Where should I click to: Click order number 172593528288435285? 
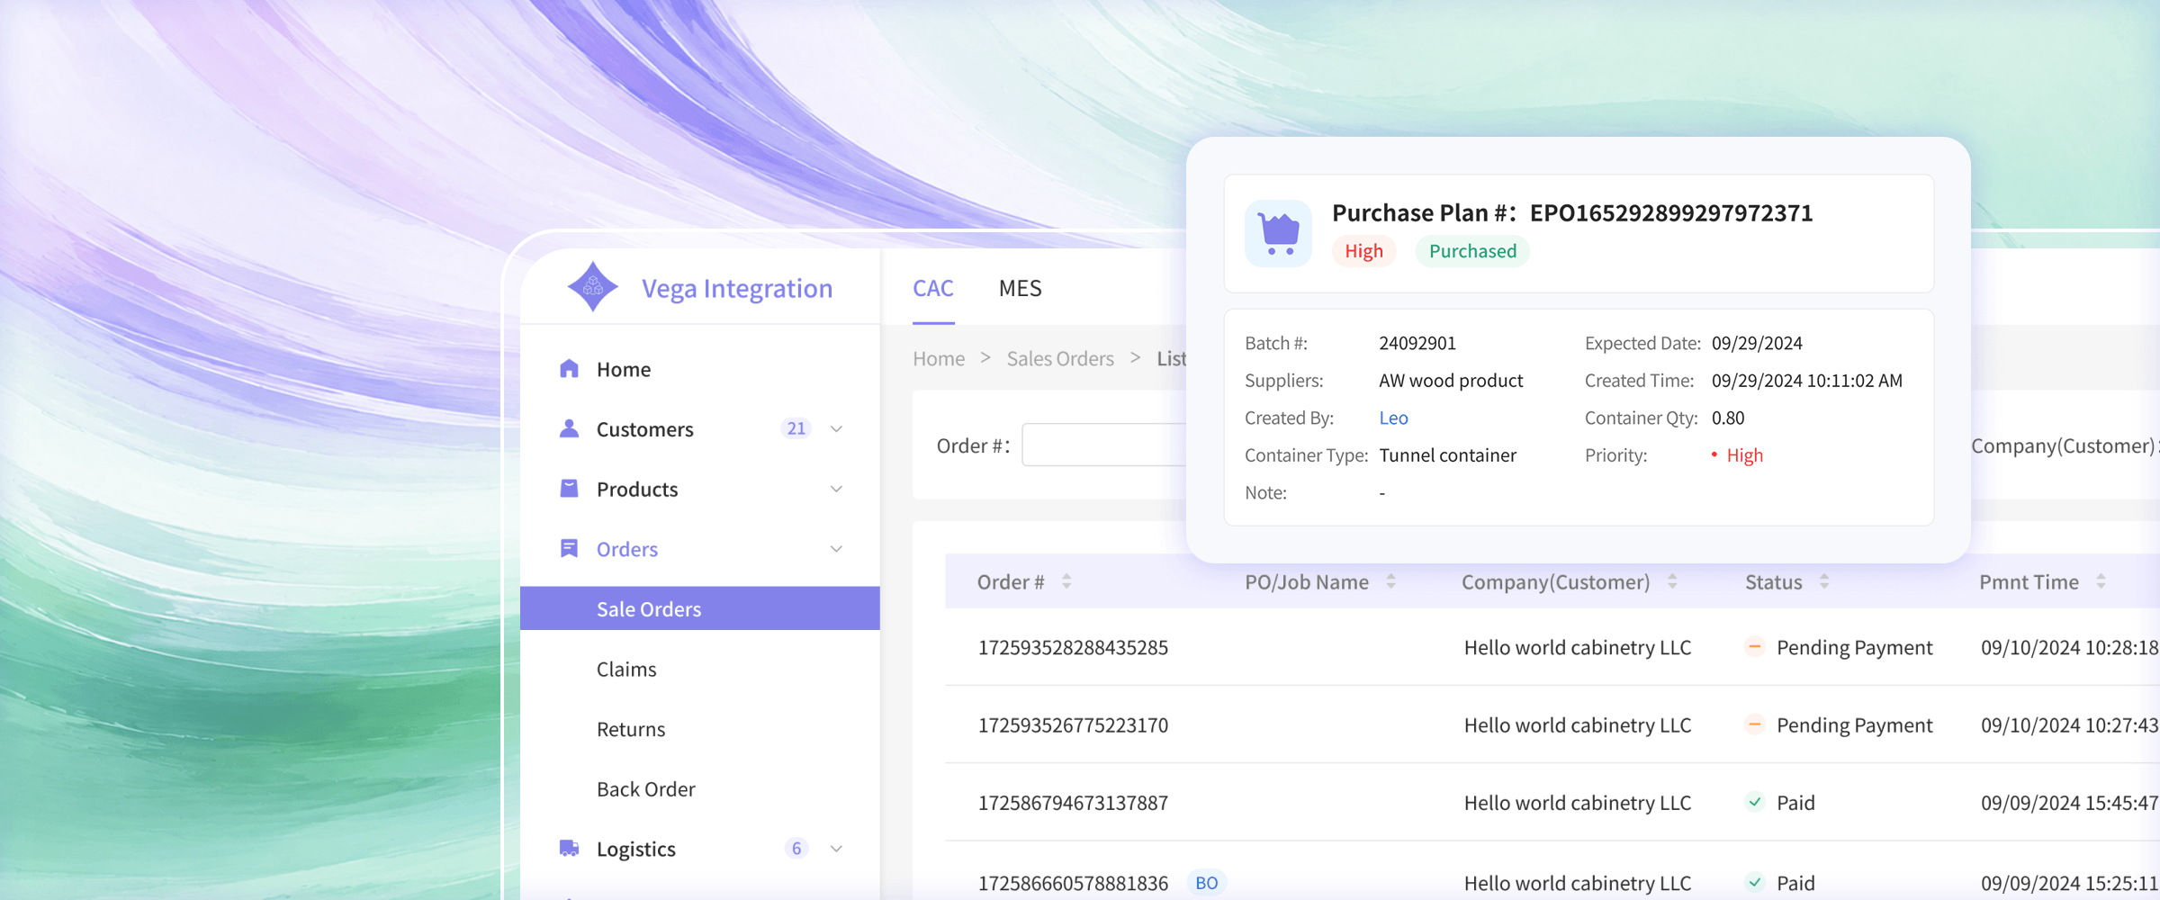tap(1073, 647)
